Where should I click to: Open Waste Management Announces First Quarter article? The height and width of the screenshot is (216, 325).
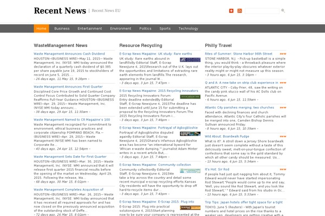pyautogui.click(x=68, y=87)
